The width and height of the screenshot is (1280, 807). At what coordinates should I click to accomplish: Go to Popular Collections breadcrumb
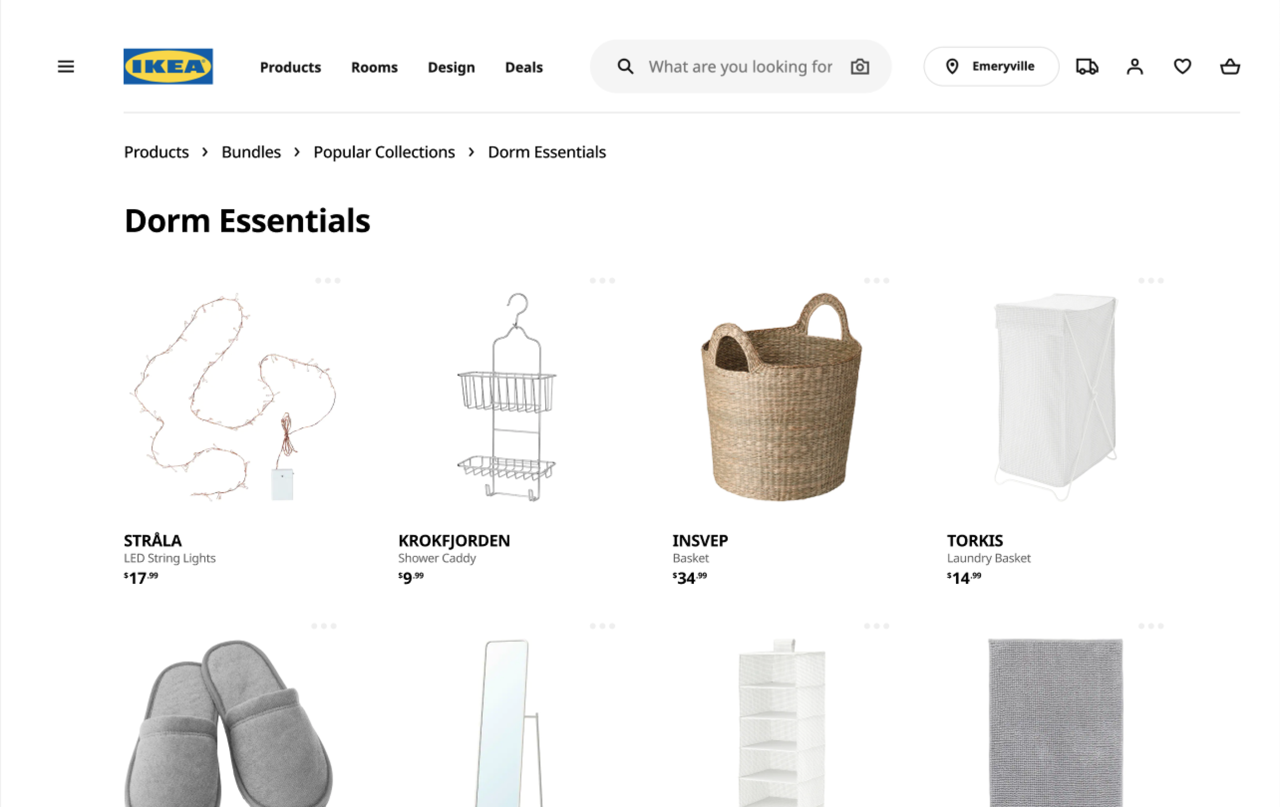[x=384, y=152]
